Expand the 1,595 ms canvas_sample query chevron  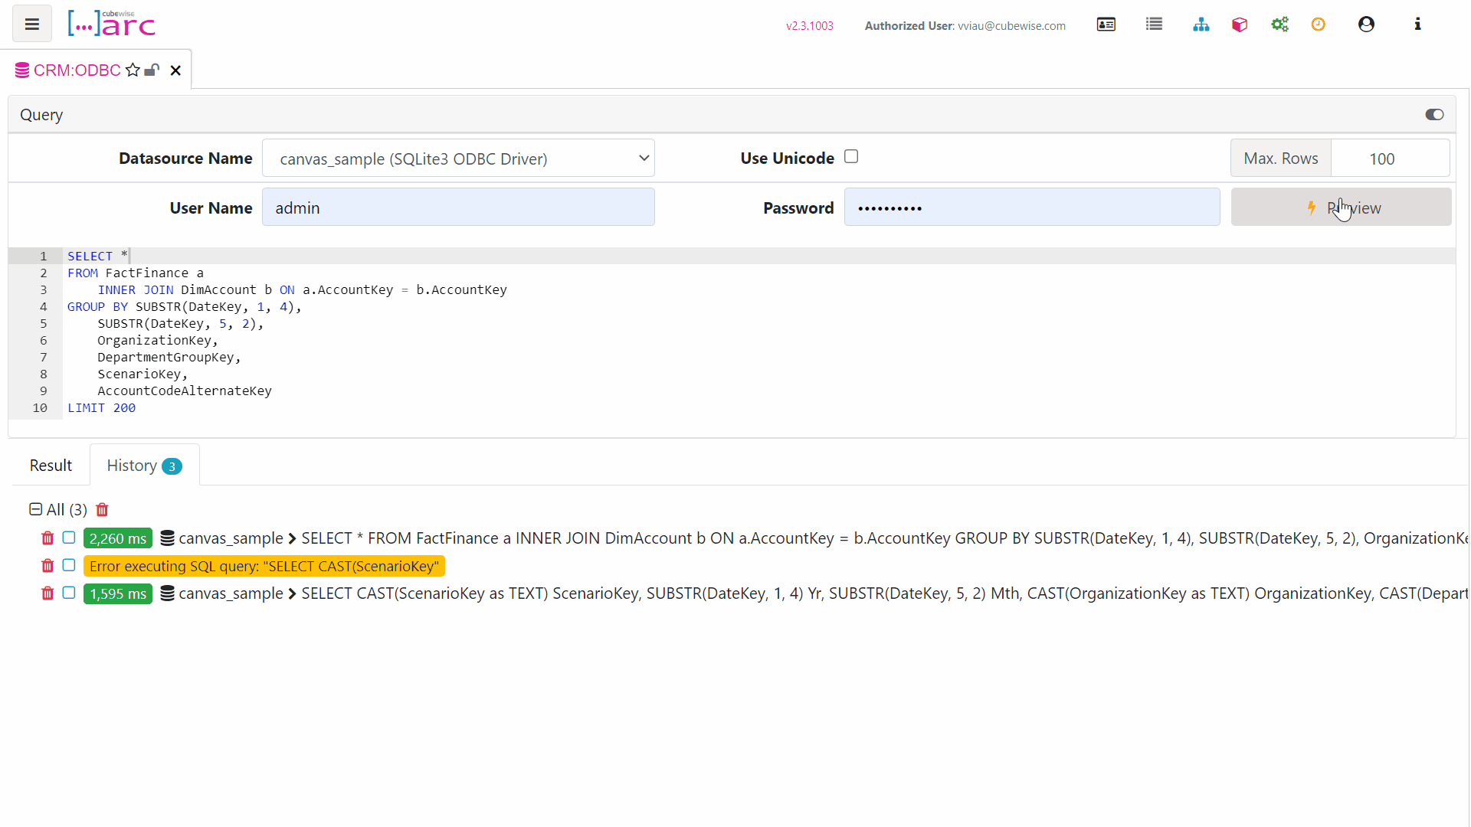pos(292,594)
